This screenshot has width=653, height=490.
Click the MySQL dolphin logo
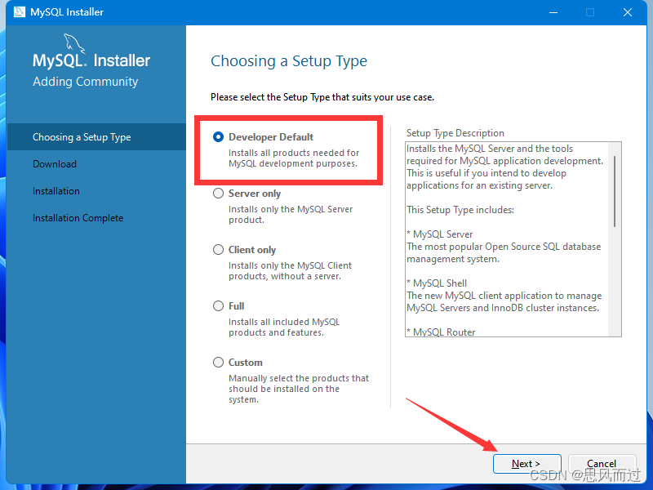tap(74, 43)
